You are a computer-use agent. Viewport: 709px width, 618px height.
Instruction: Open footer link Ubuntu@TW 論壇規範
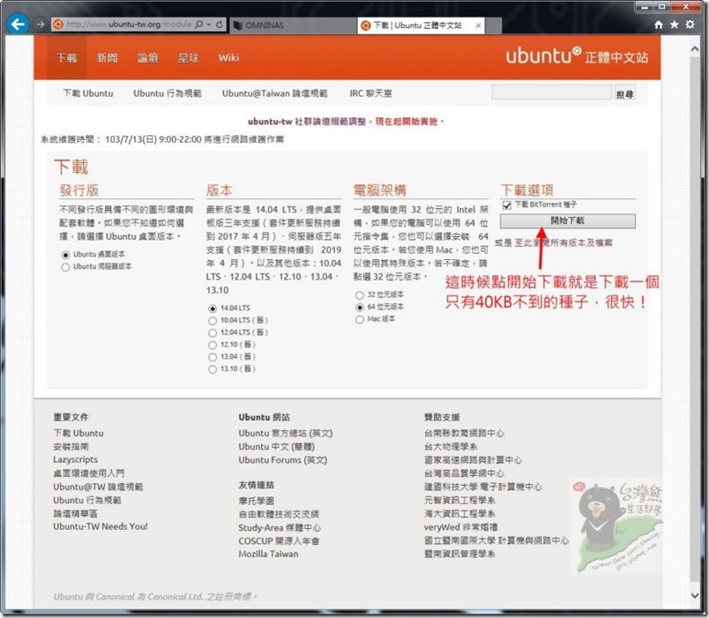click(x=98, y=487)
